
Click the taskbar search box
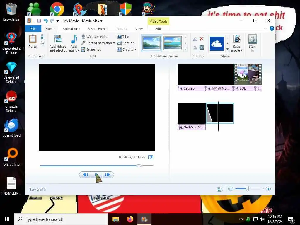pos(61,219)
